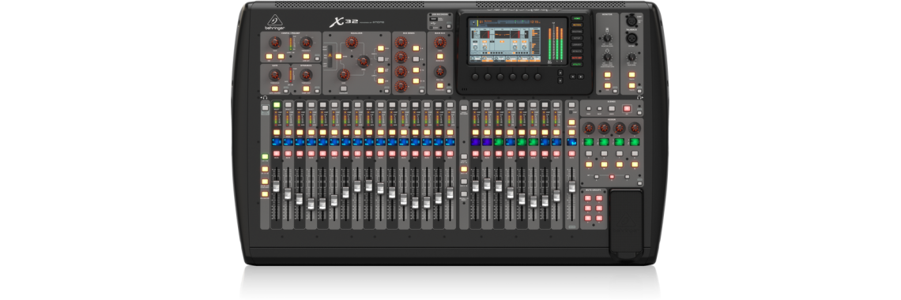Click the Equalizer Q knob
The height and width of the screenshot is (300, 901).
[351, 42]
